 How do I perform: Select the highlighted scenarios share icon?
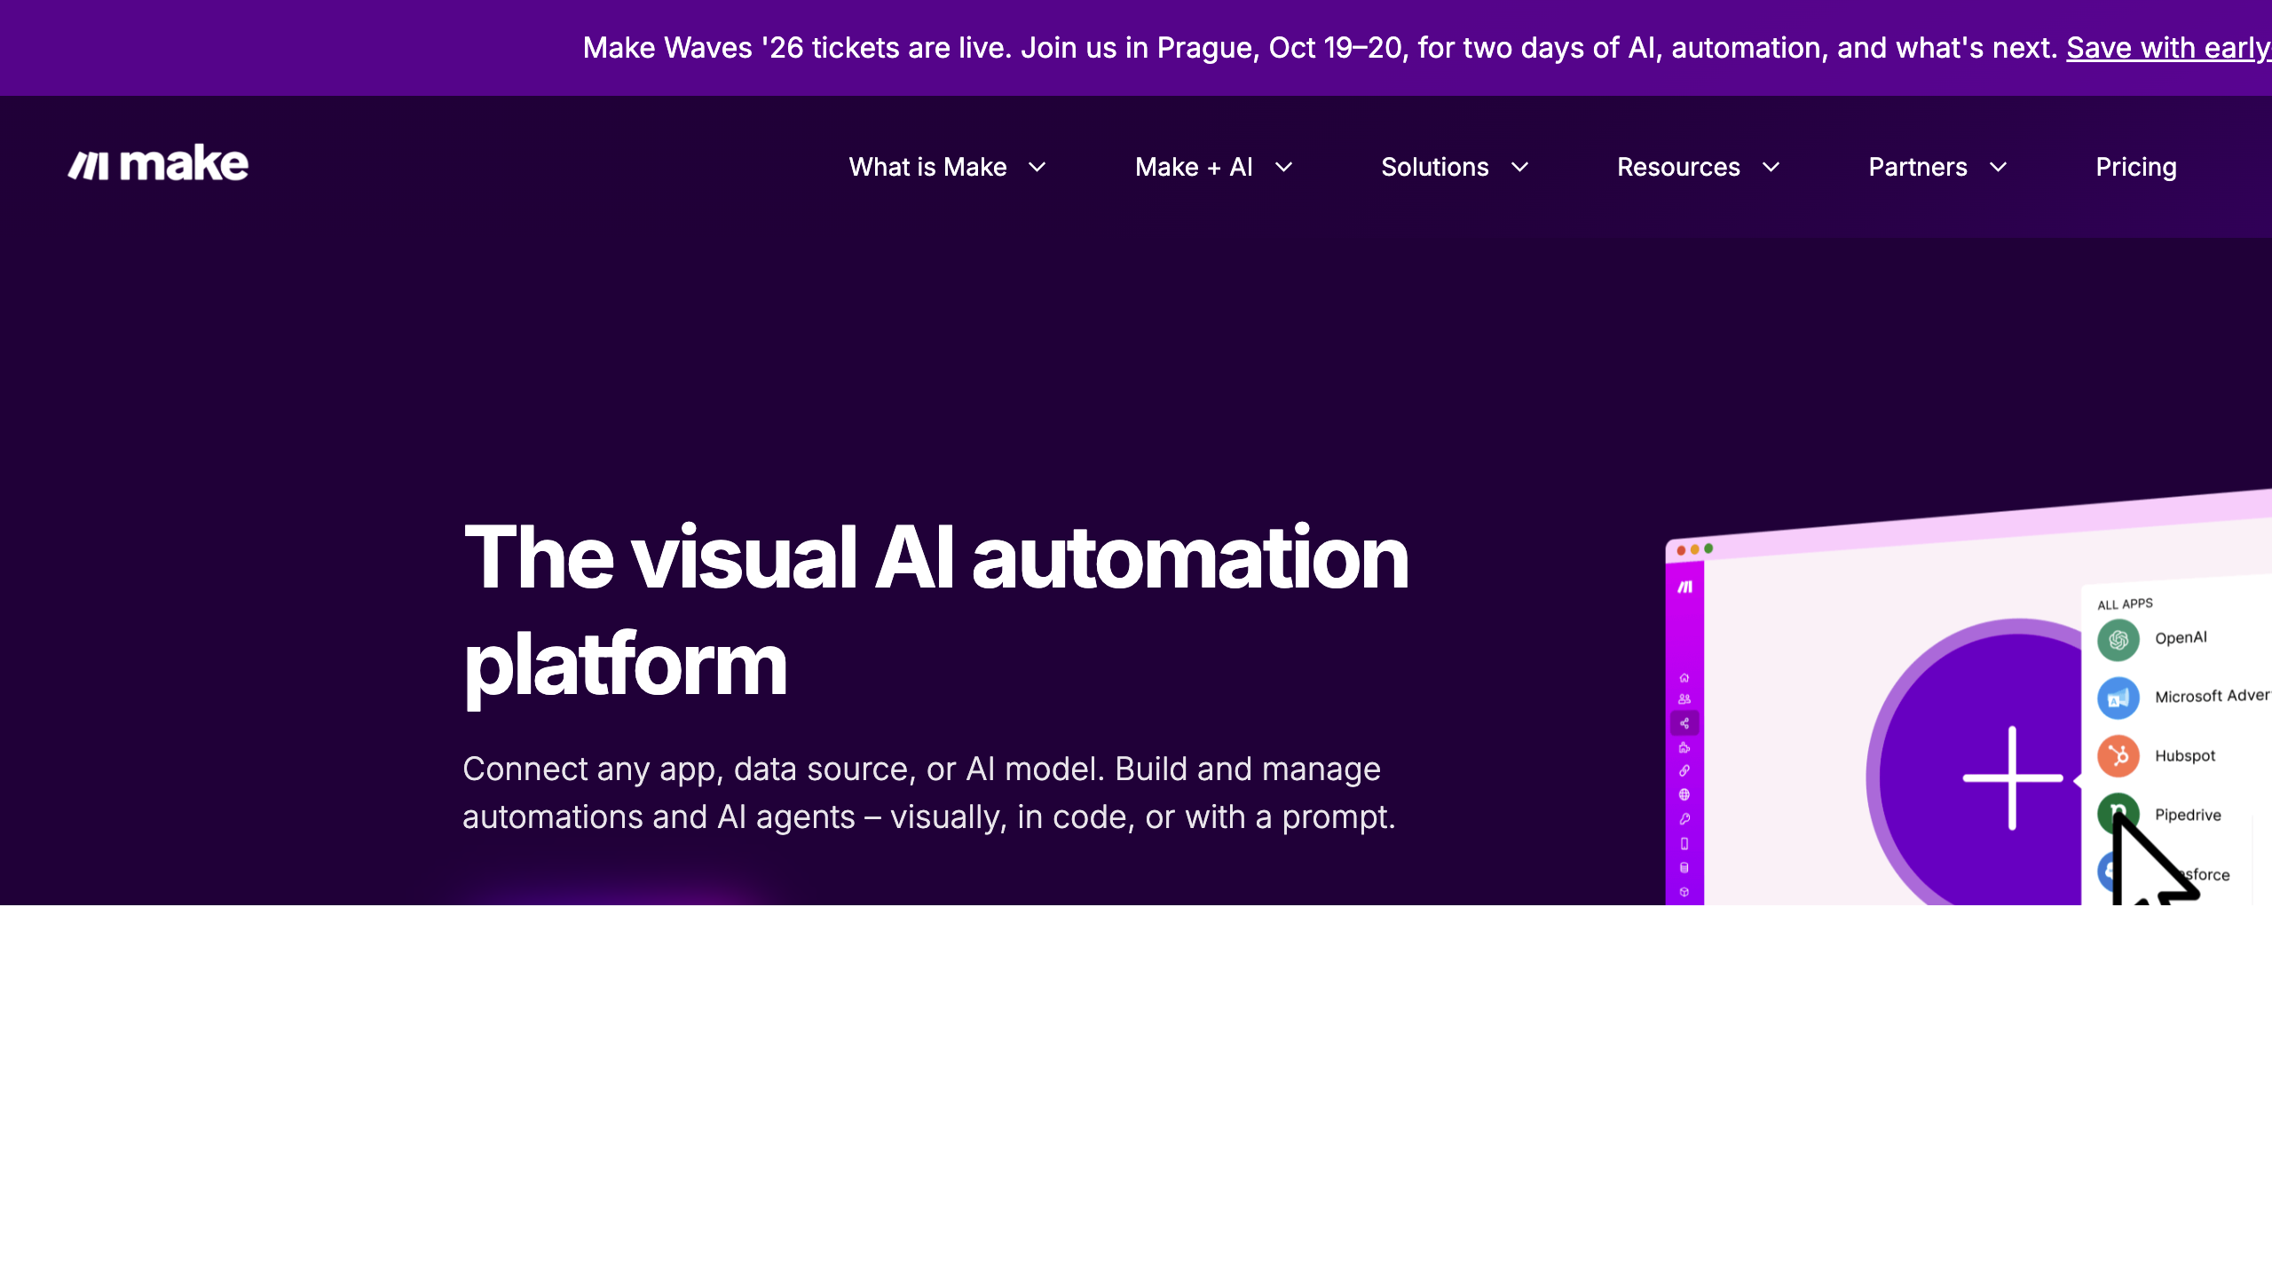click(1684, 723)
